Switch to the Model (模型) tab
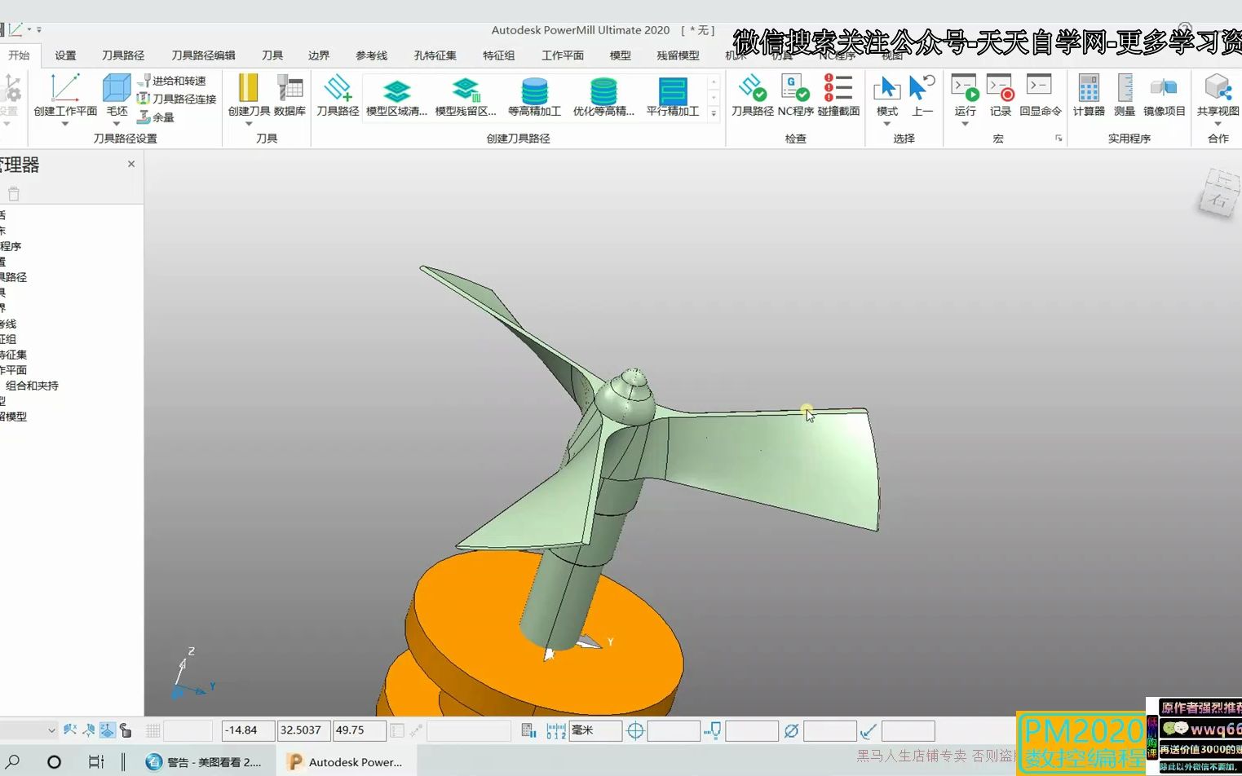1242x776 pixels. [x=621, y=55]
